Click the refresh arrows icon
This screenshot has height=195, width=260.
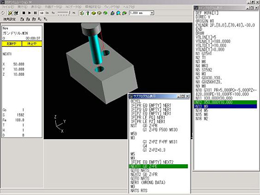pos(3,13)
